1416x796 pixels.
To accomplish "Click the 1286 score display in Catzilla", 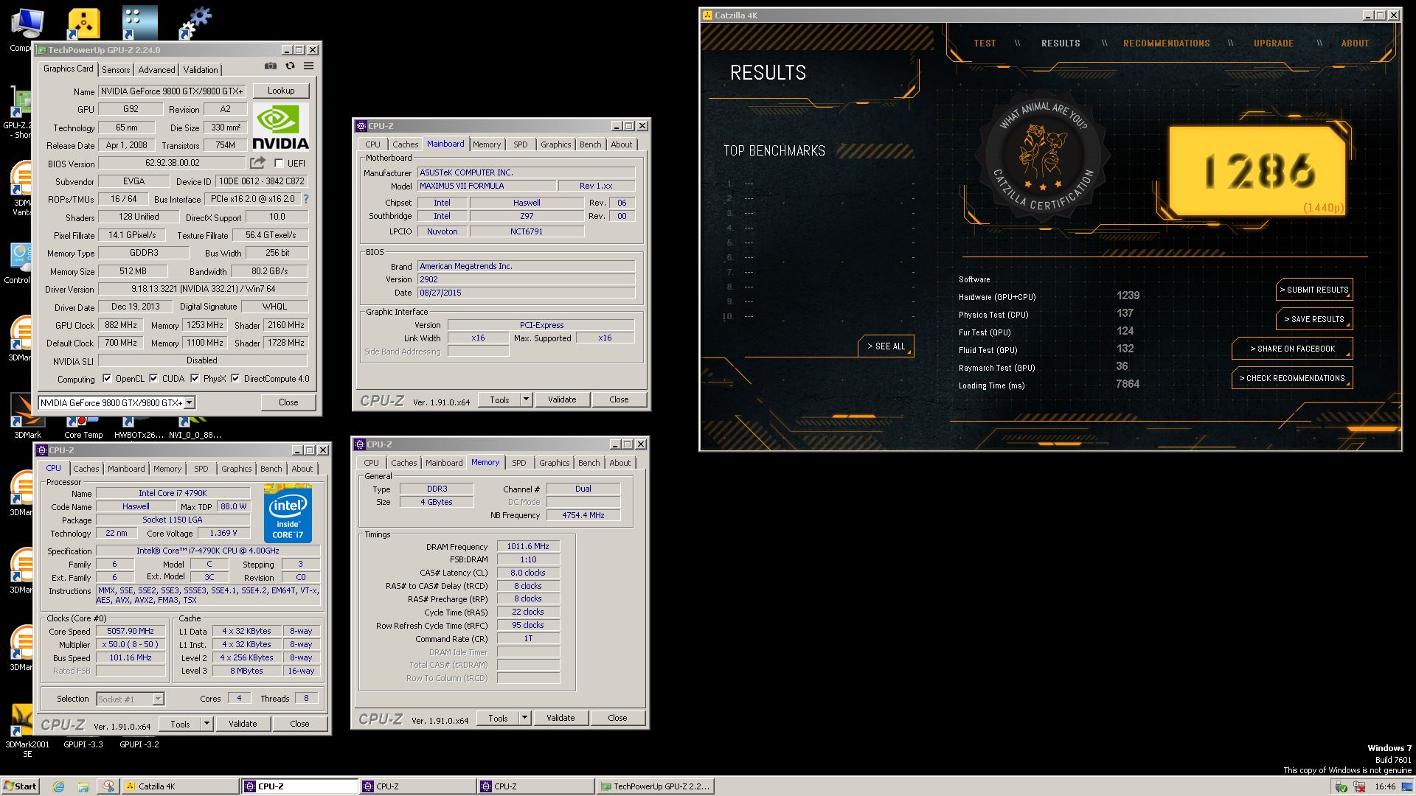I will point(1260,172).
